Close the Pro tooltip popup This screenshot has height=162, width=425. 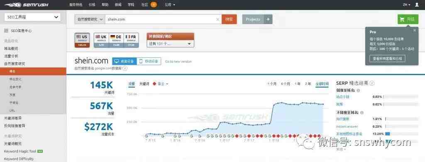pos(415,30)
